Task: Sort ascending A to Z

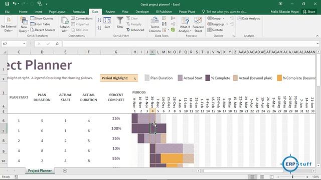Action: point(99,20)
